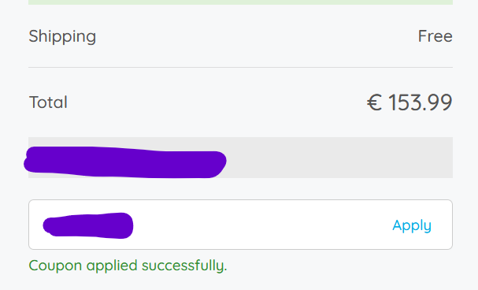The width and height of the screenshot is (478, 290).
Task: Click the word 'successfully' in green message
Action: [183, 266]
